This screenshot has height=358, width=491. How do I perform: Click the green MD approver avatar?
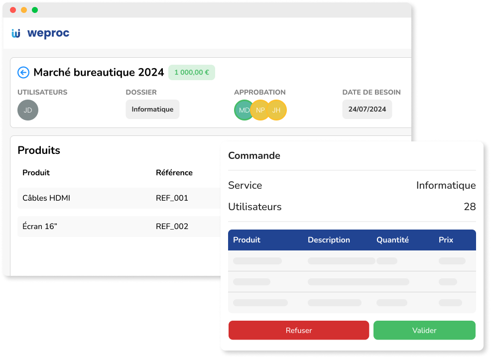(243, 110)
